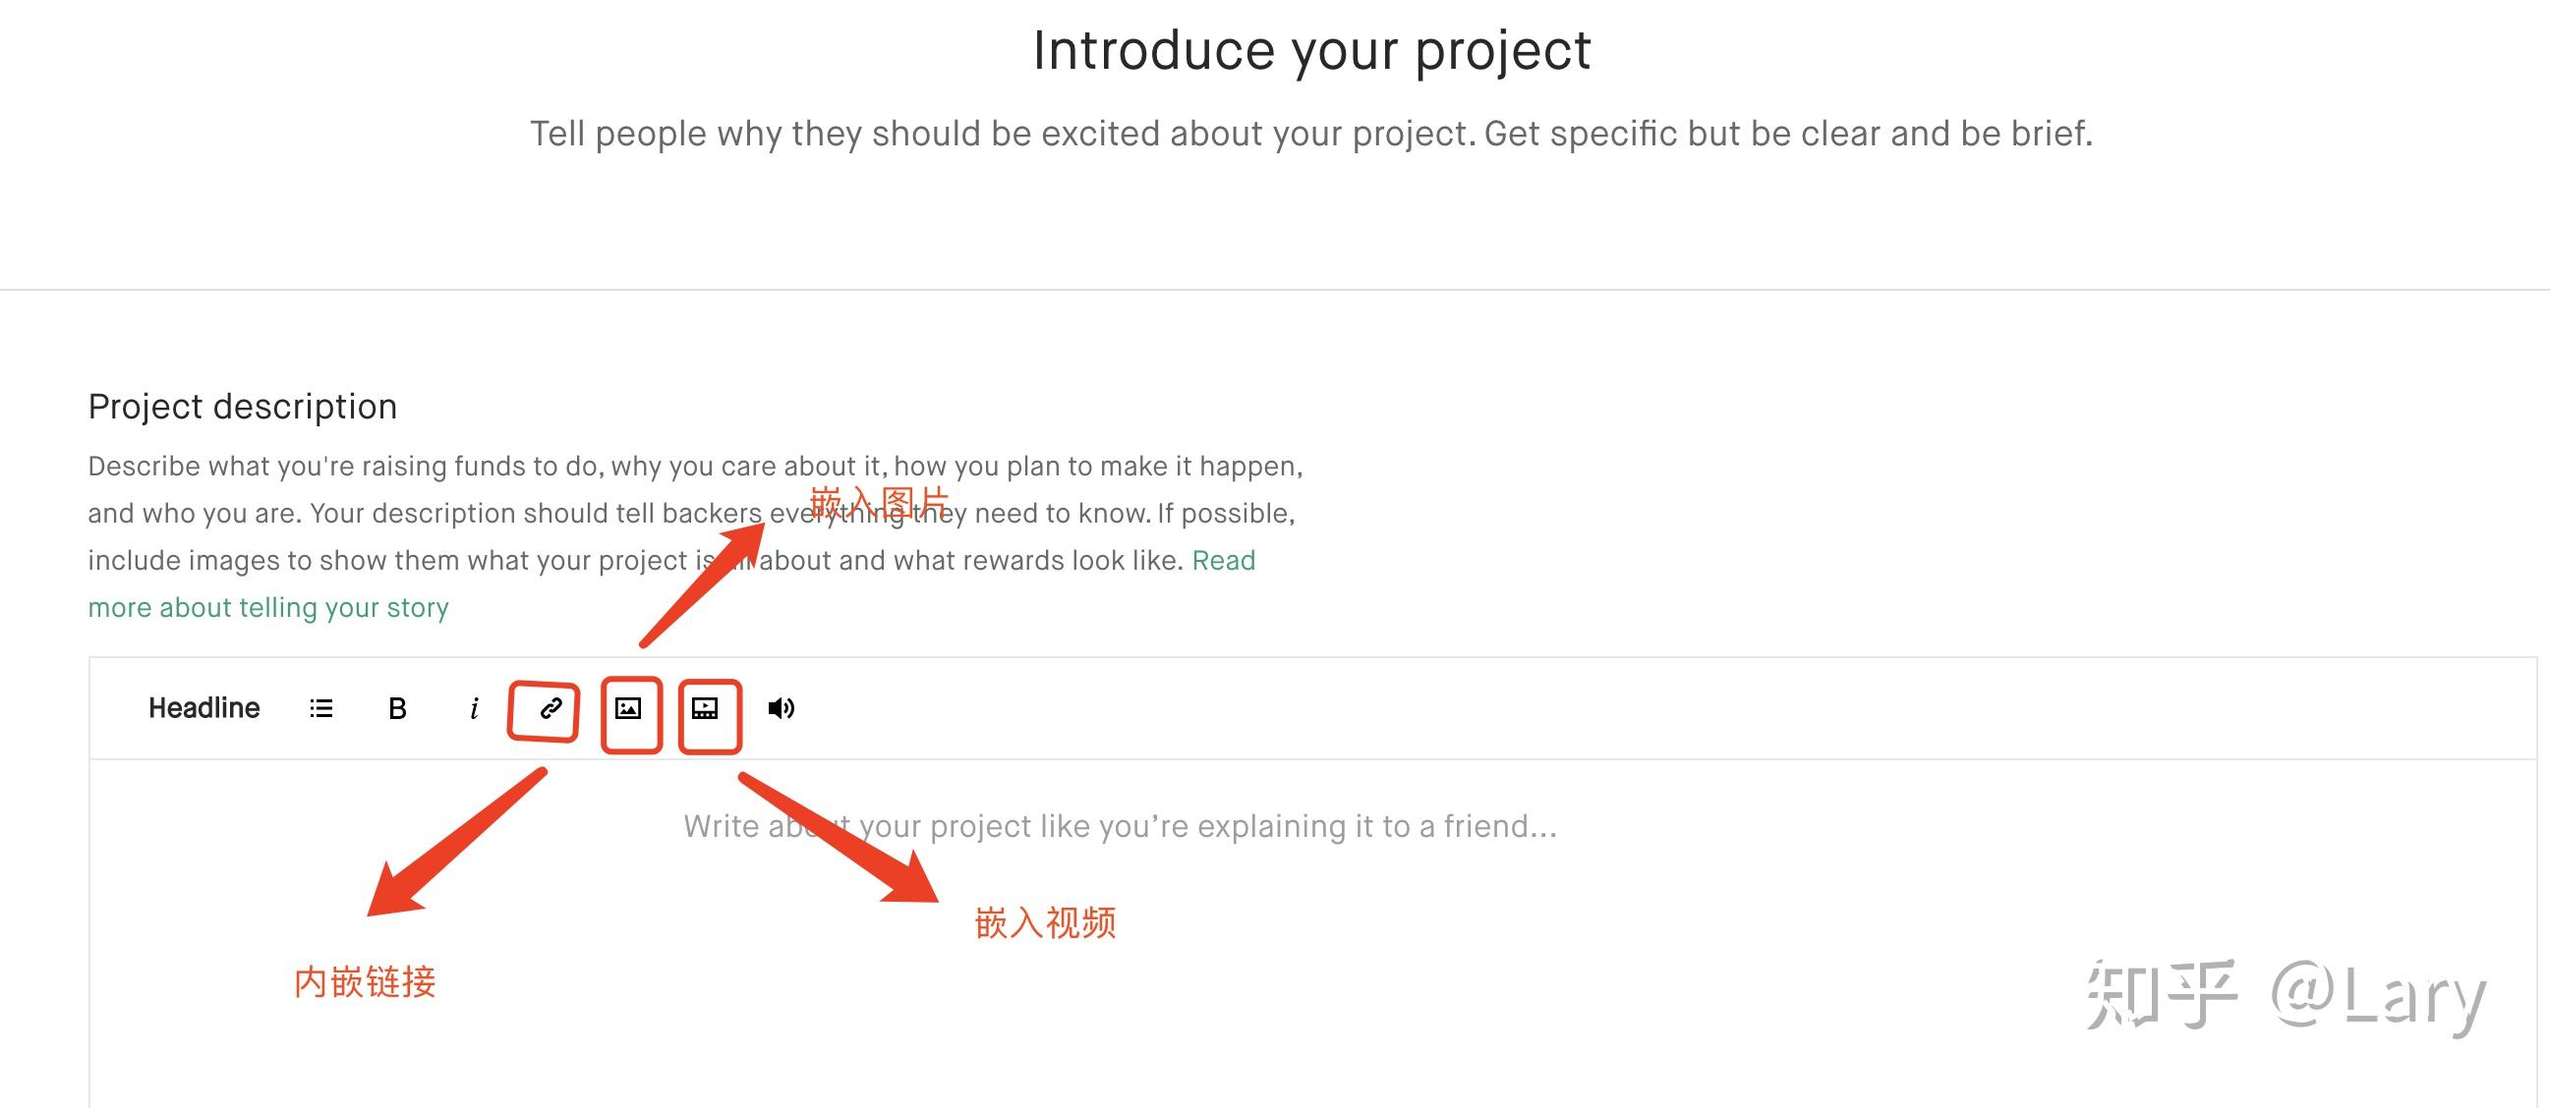Click the audio/speaker icon in the toolbar
The height and width of the screenshot is (1108, 2550).
782,708
